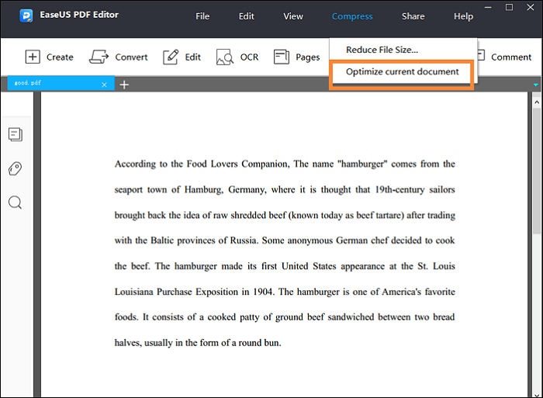Open the Compress menu

pos(352,16)
